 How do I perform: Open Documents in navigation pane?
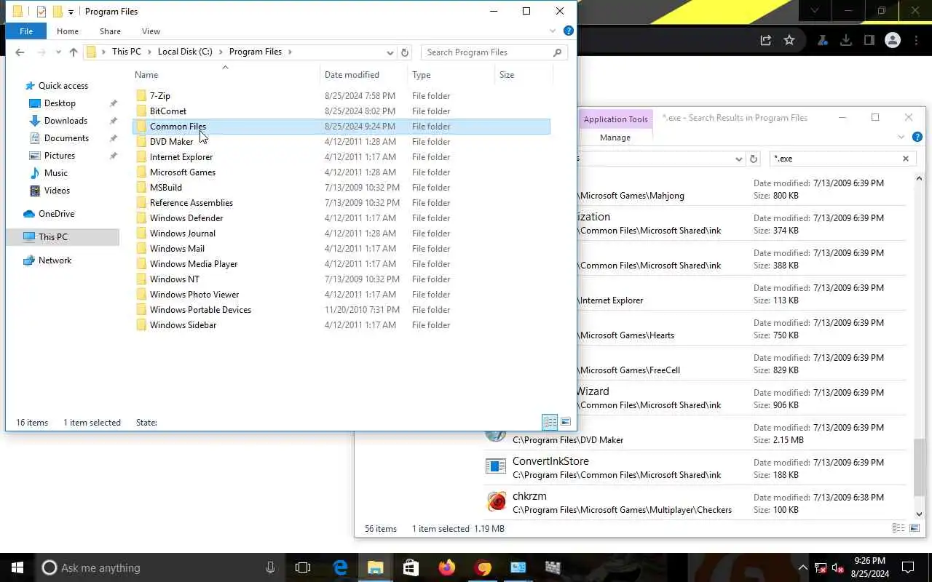pos(66,138)
